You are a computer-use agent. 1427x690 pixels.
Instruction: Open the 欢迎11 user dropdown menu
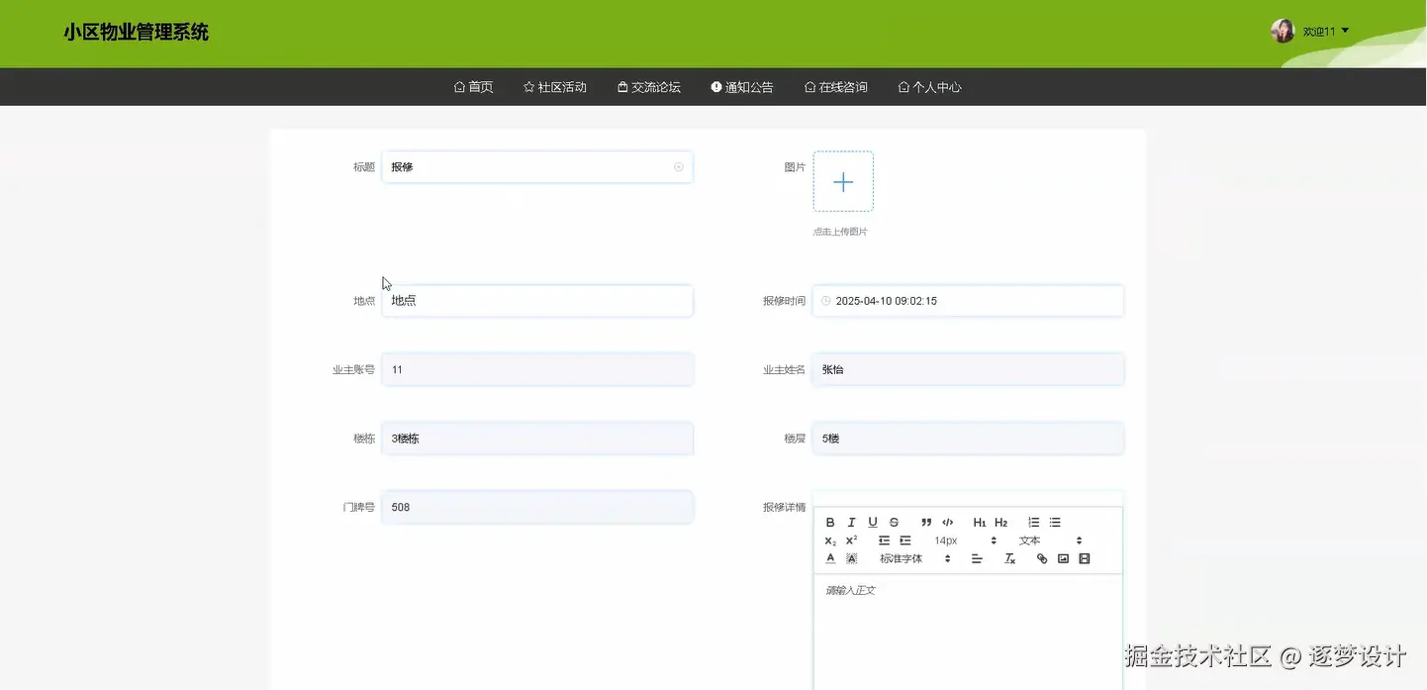coord(1326,32)
